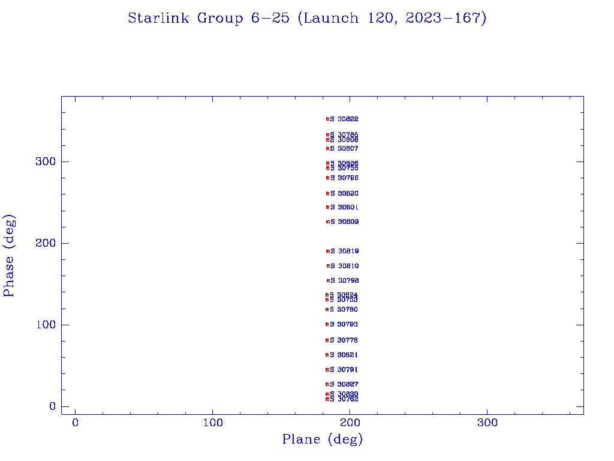The width and height of the screenshot is (614, 461).
Task: Click the red marker beside S 30819
Action: click(328, 252)
